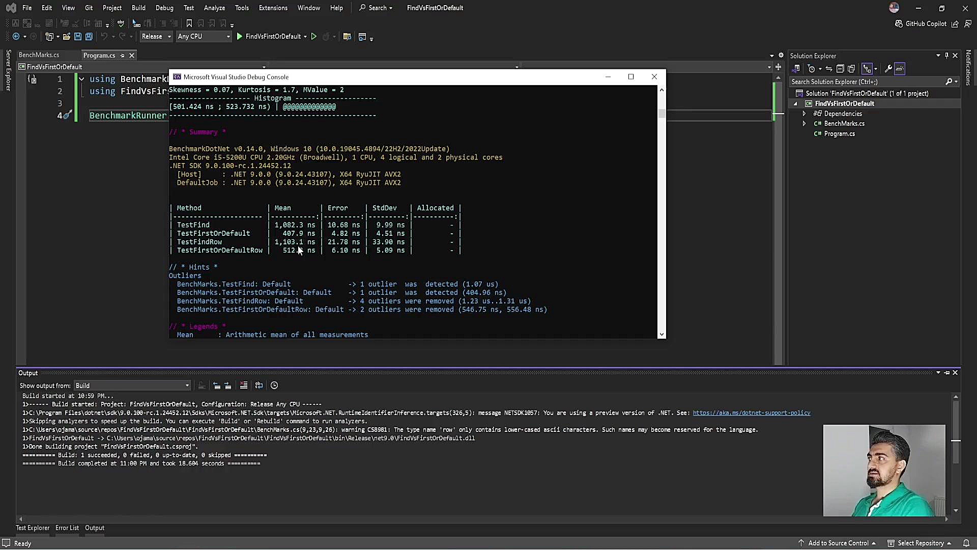Open the Debug menu
The width and height of the screenshot is (977, 550).
164,8
